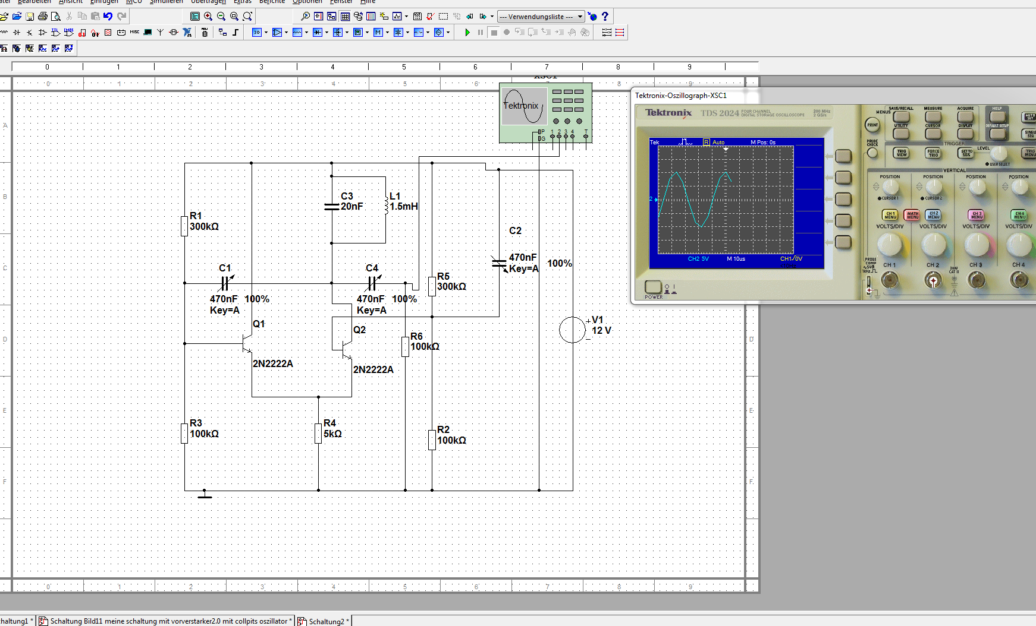Image resolution: width=1036 pixels, height=626 pixels.
Task: Pause the simulation
Action: click(x=481, y=32)
